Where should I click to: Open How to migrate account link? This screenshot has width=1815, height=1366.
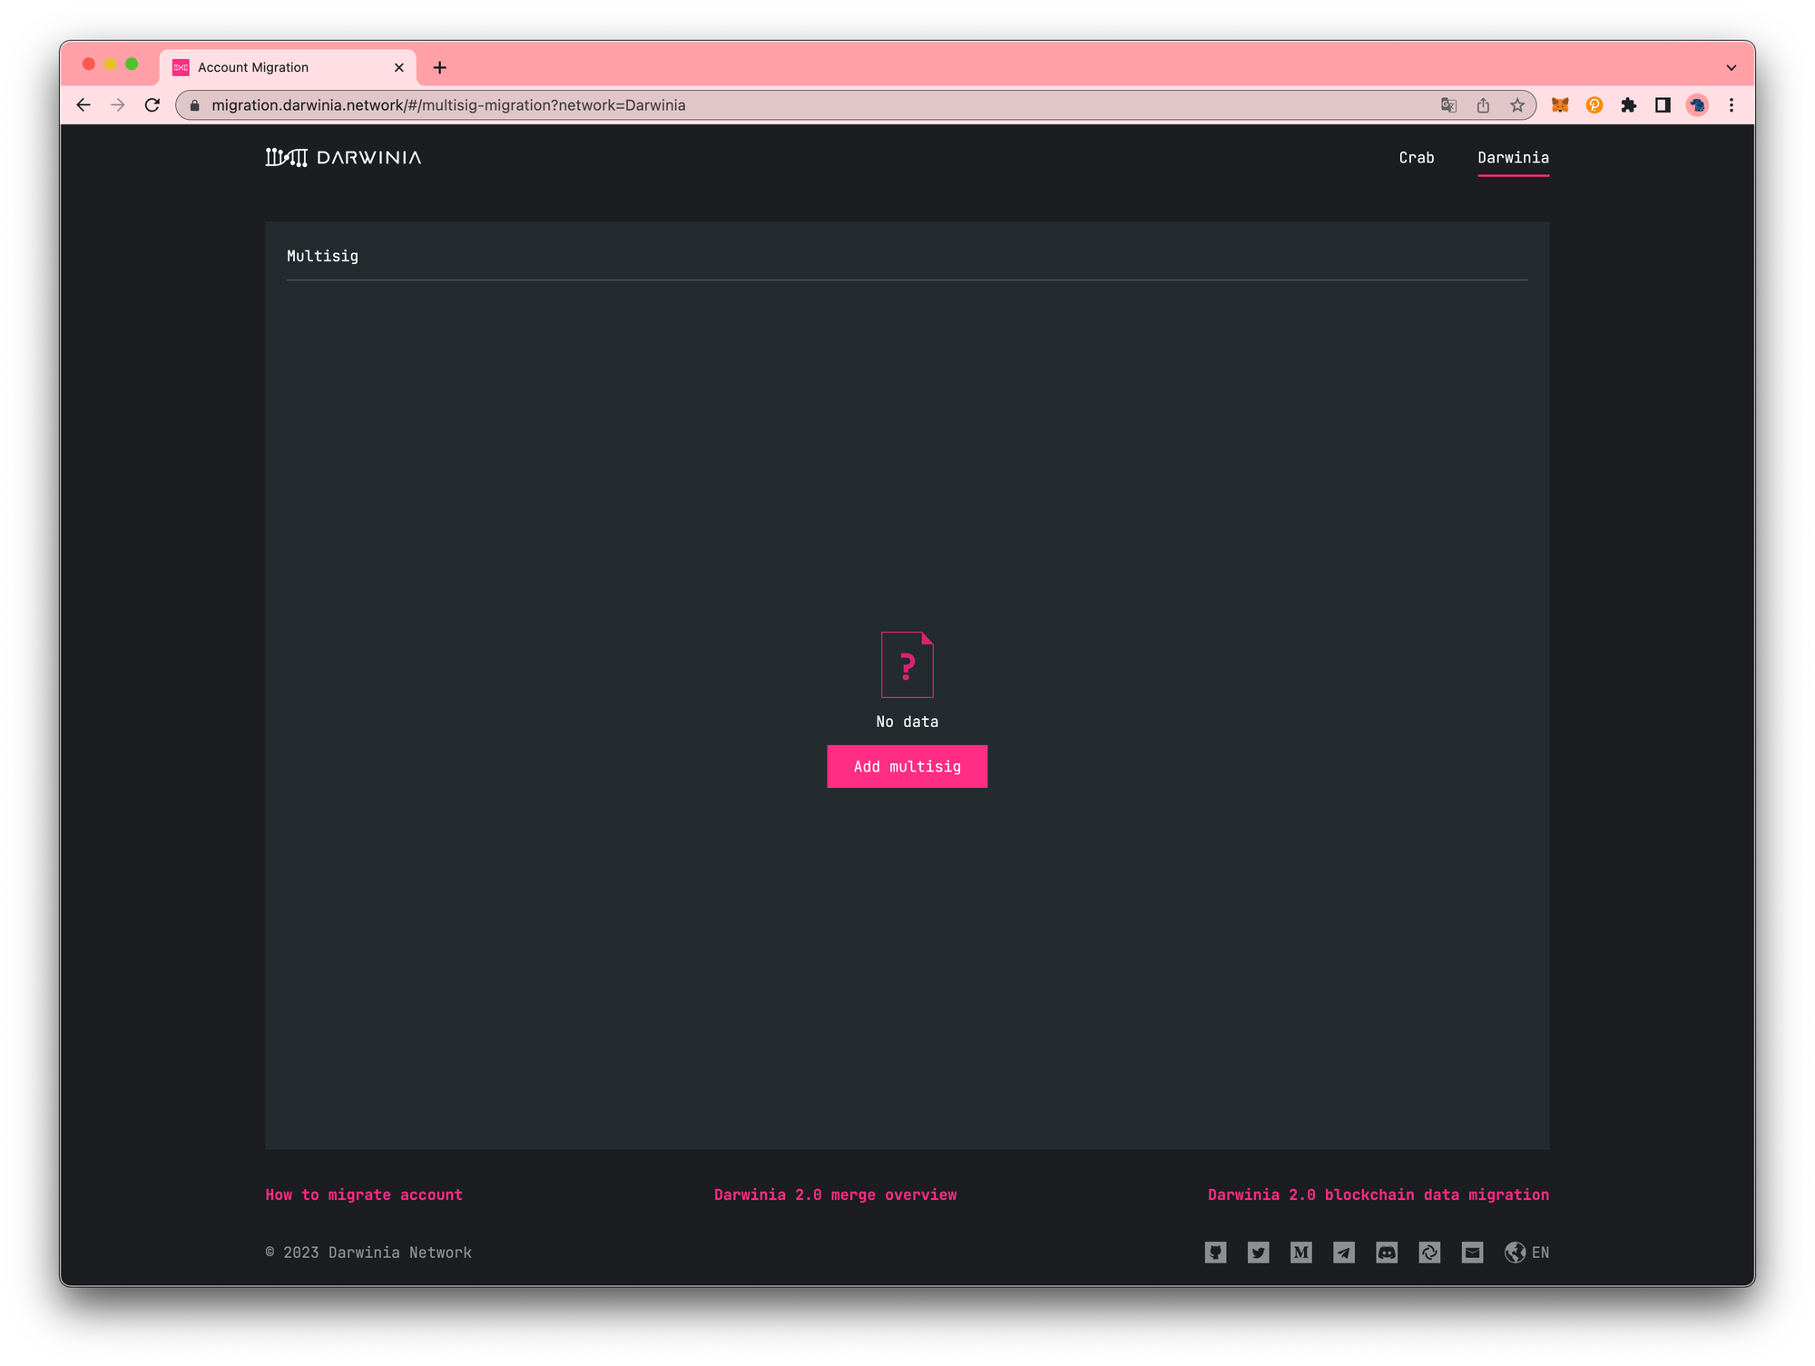(364, 1194)
